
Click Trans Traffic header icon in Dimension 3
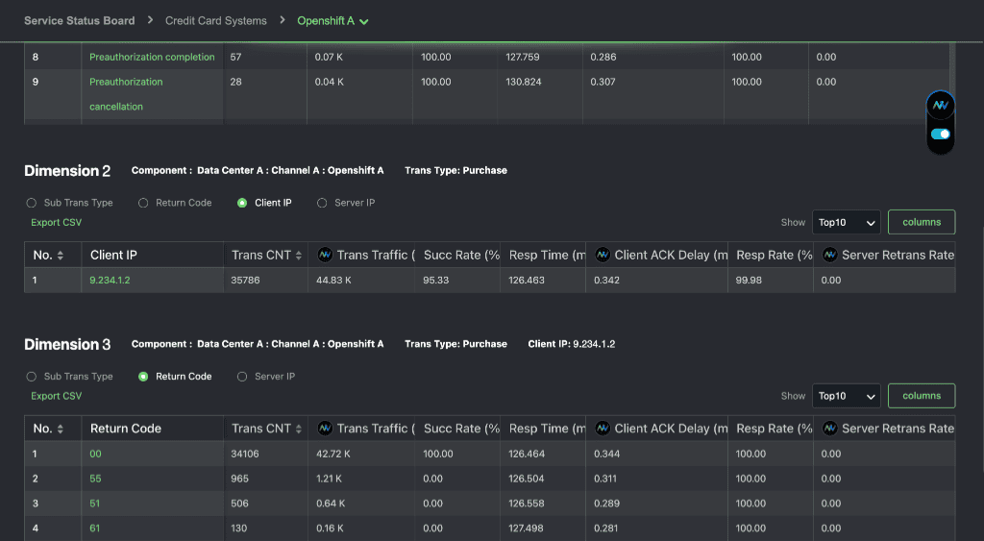pyautogui.click(x=325, y=429)
